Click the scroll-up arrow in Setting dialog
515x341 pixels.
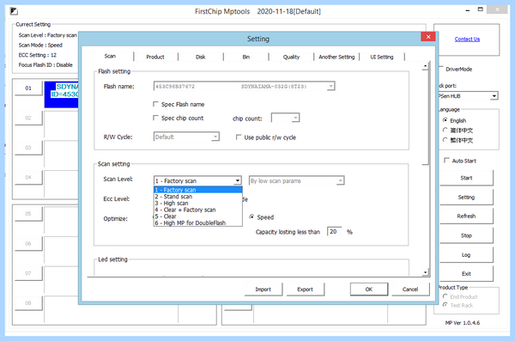(426, 66)
